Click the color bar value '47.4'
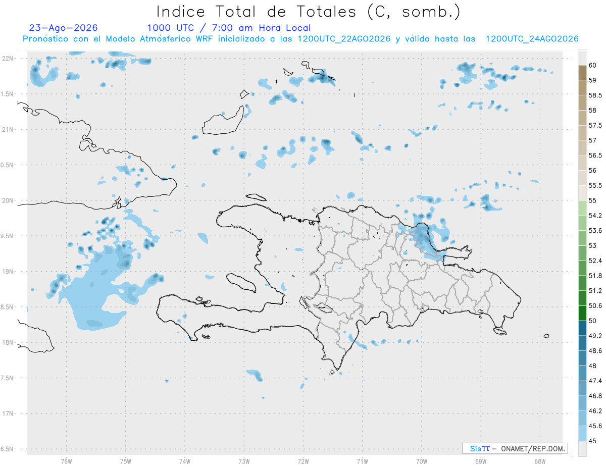 595,381
